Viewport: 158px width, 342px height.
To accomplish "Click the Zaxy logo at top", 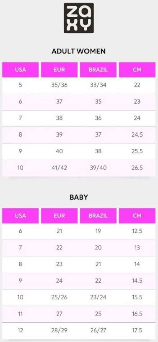I will pos(79,18).
